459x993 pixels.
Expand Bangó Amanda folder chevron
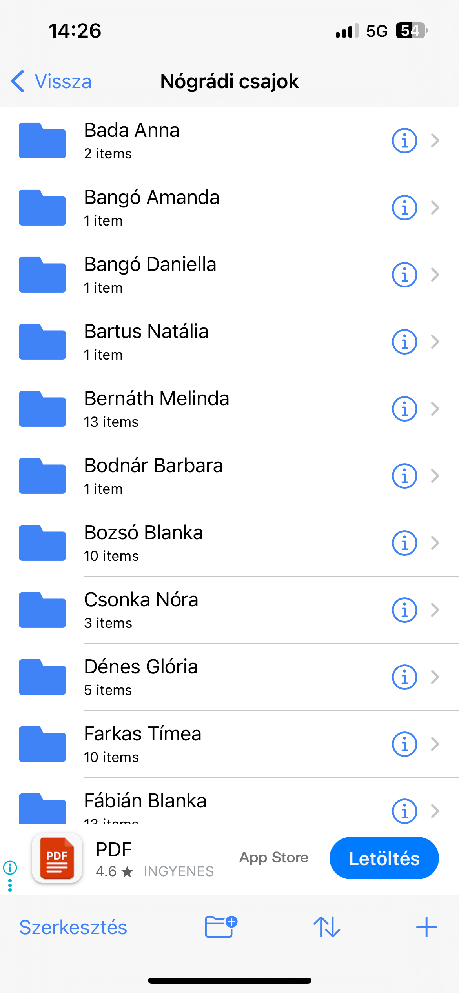(x=435, y=207)
